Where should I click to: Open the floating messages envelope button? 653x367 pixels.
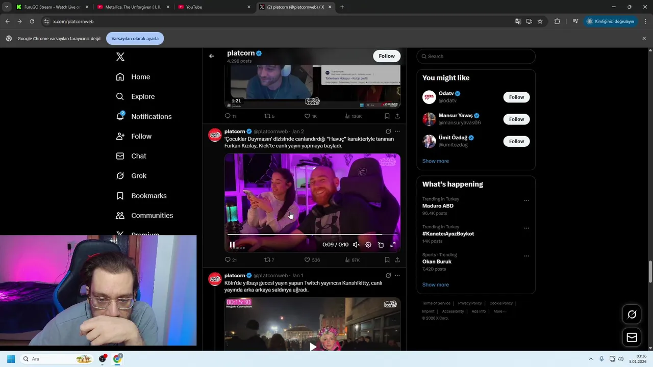(x=632, y=337)
